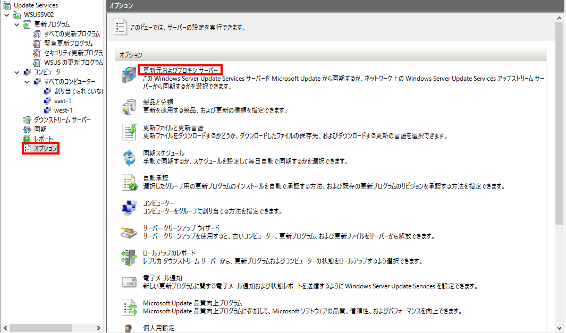Click the 製品と分類 icon
Image resolution: width=566 pixels, height=333 pixels.
[x=129, y=106]
